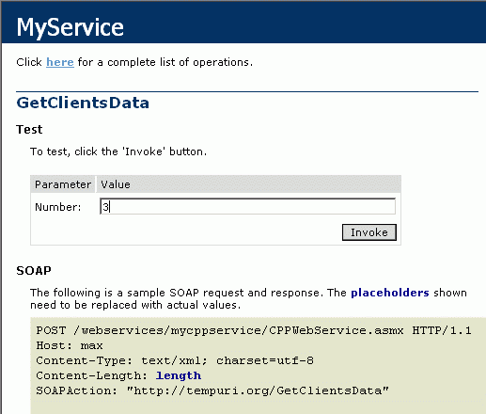Click the 'Number:' parameter label

(x=58, y=207)
